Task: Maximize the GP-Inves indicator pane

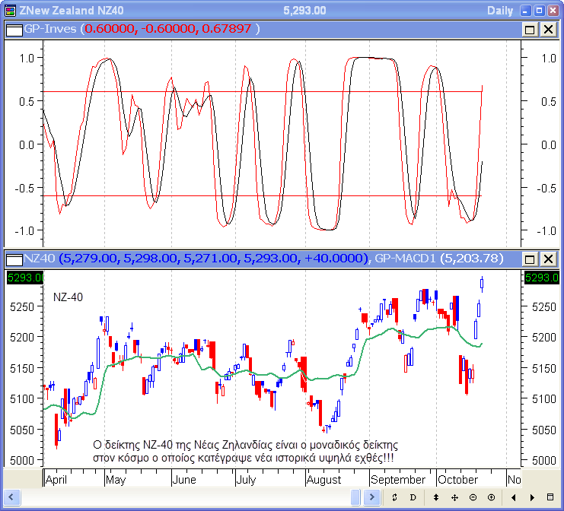Action: coord(530,29)
